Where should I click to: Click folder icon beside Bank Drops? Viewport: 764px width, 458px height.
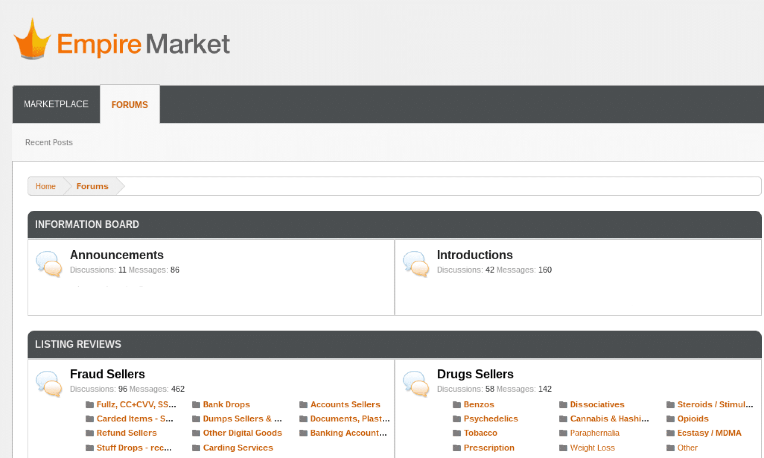[x=196, y=405]
